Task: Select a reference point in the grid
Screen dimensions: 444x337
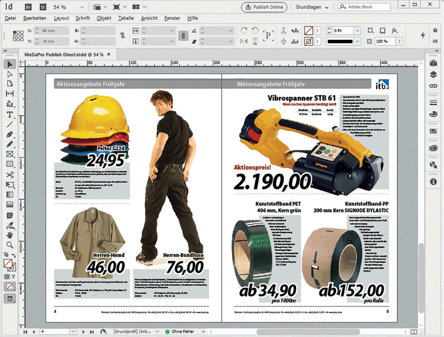Action: (x=18, y=36)
